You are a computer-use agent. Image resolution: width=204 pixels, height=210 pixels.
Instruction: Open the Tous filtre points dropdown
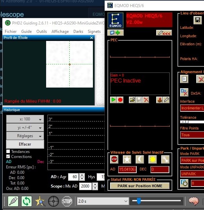192,135
